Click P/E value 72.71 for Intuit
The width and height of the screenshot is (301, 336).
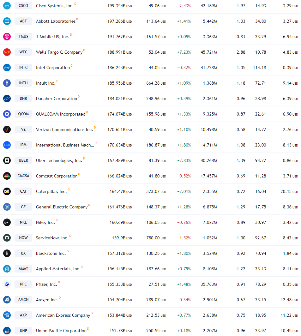pyautogui.click(x=261, y=83)
